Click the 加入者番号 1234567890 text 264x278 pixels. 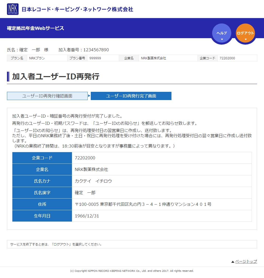click(84, 50)
